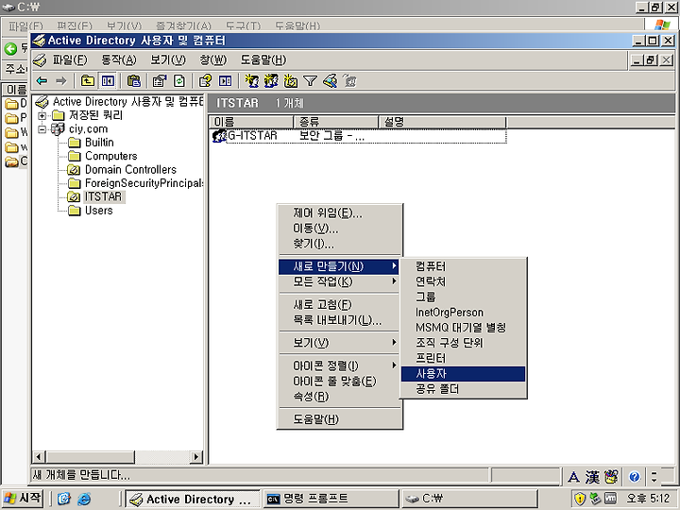The height and width of the screenshot is (510, 680).
Task: Choose 속성(R) from context menu
Action: (x=339, y=397)
